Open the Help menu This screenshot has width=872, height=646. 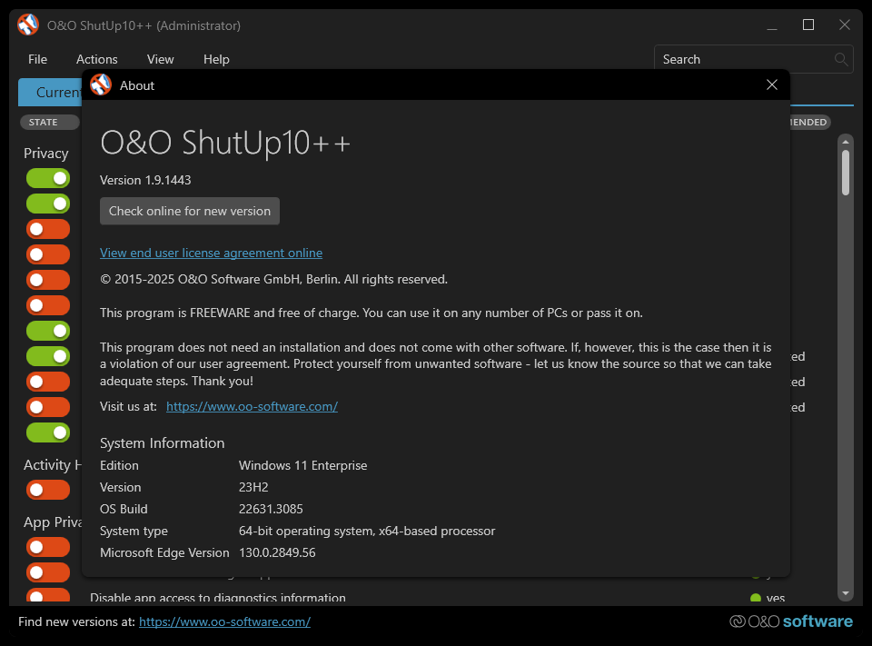point(216,59)
